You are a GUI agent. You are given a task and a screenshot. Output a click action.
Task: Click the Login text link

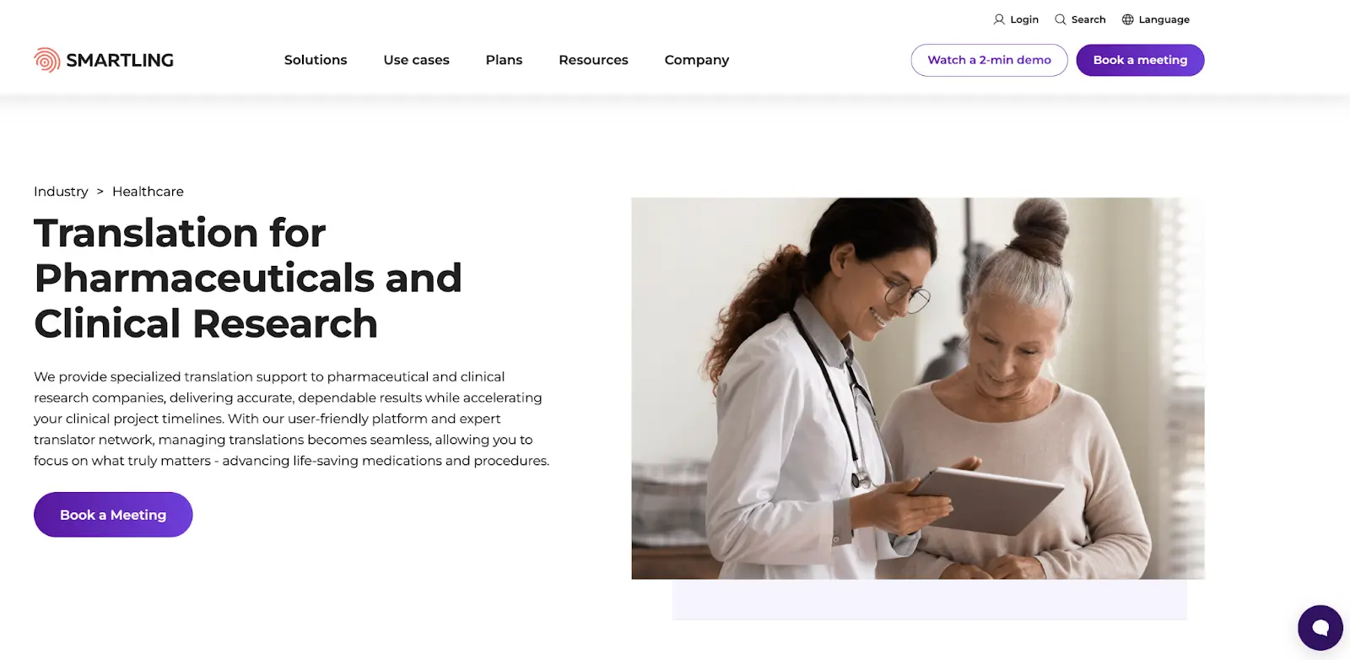1024,19
